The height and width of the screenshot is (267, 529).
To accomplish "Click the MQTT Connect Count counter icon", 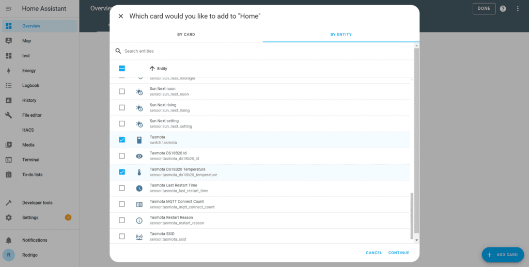I will pyautogui.click(x=139, y=205).
